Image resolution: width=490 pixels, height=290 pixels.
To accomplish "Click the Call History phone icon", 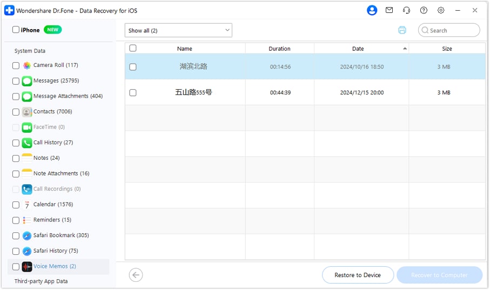I will (x=27, y=143).
